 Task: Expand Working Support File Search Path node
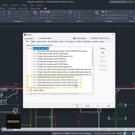tap(28, 88)
